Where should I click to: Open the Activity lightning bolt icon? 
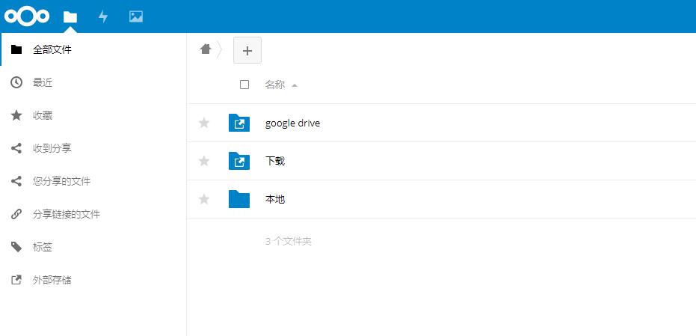click(x=103, y=17)
